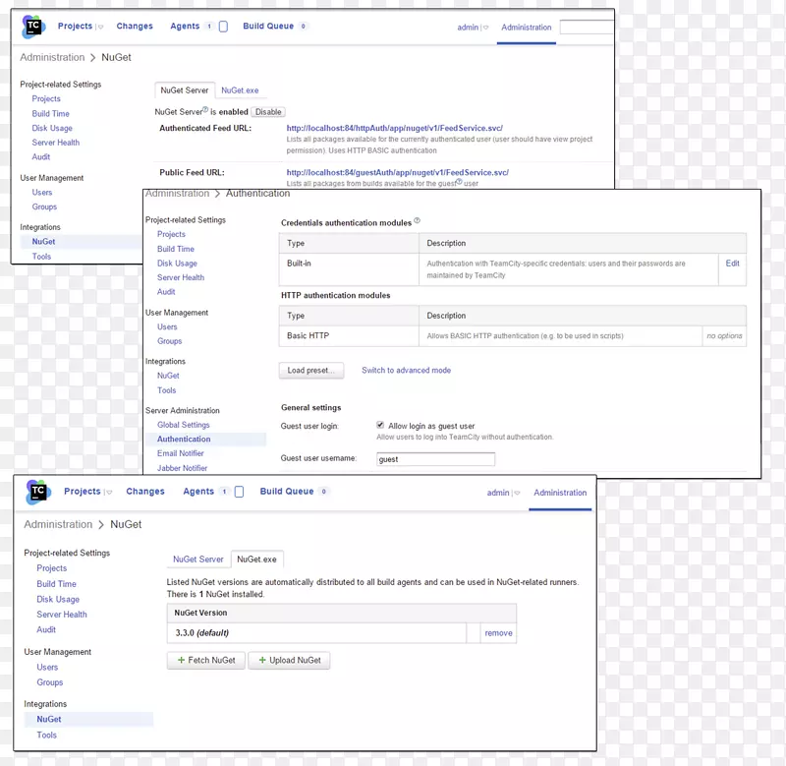This screenshot has width=786, height=766.
Task: Click the agent status icon on the NuGet Server page
Action: pyautogui.click(x=224, y=27)
